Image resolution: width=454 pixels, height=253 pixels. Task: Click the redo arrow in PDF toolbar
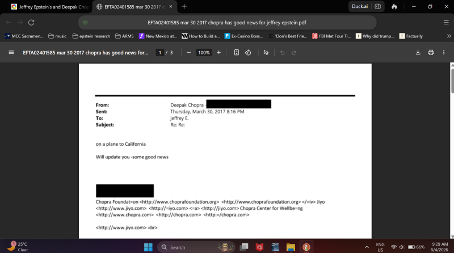294,52
